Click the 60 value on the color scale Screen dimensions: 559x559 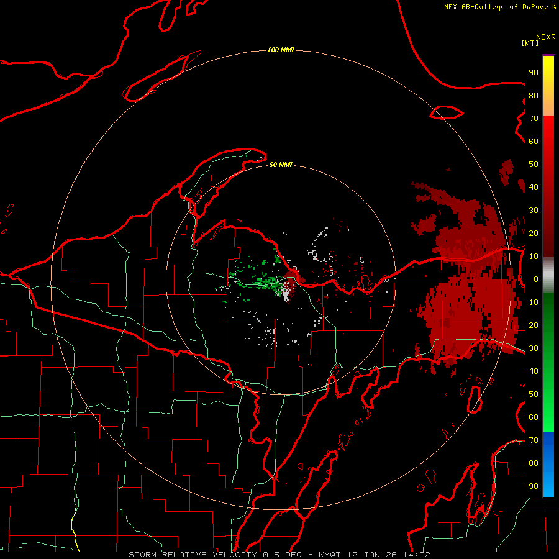[x=534, y=141]
